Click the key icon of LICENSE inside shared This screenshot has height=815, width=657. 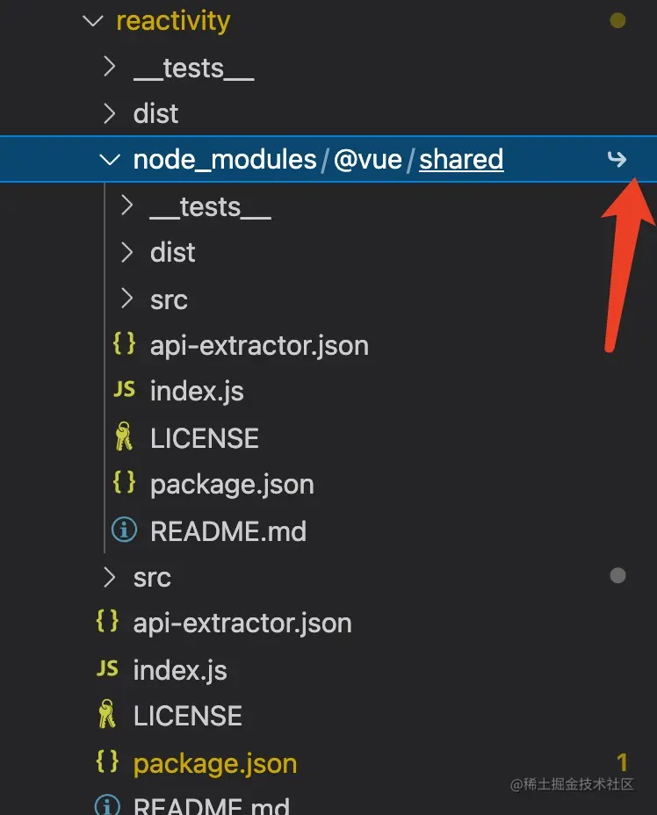coord(125,437)
